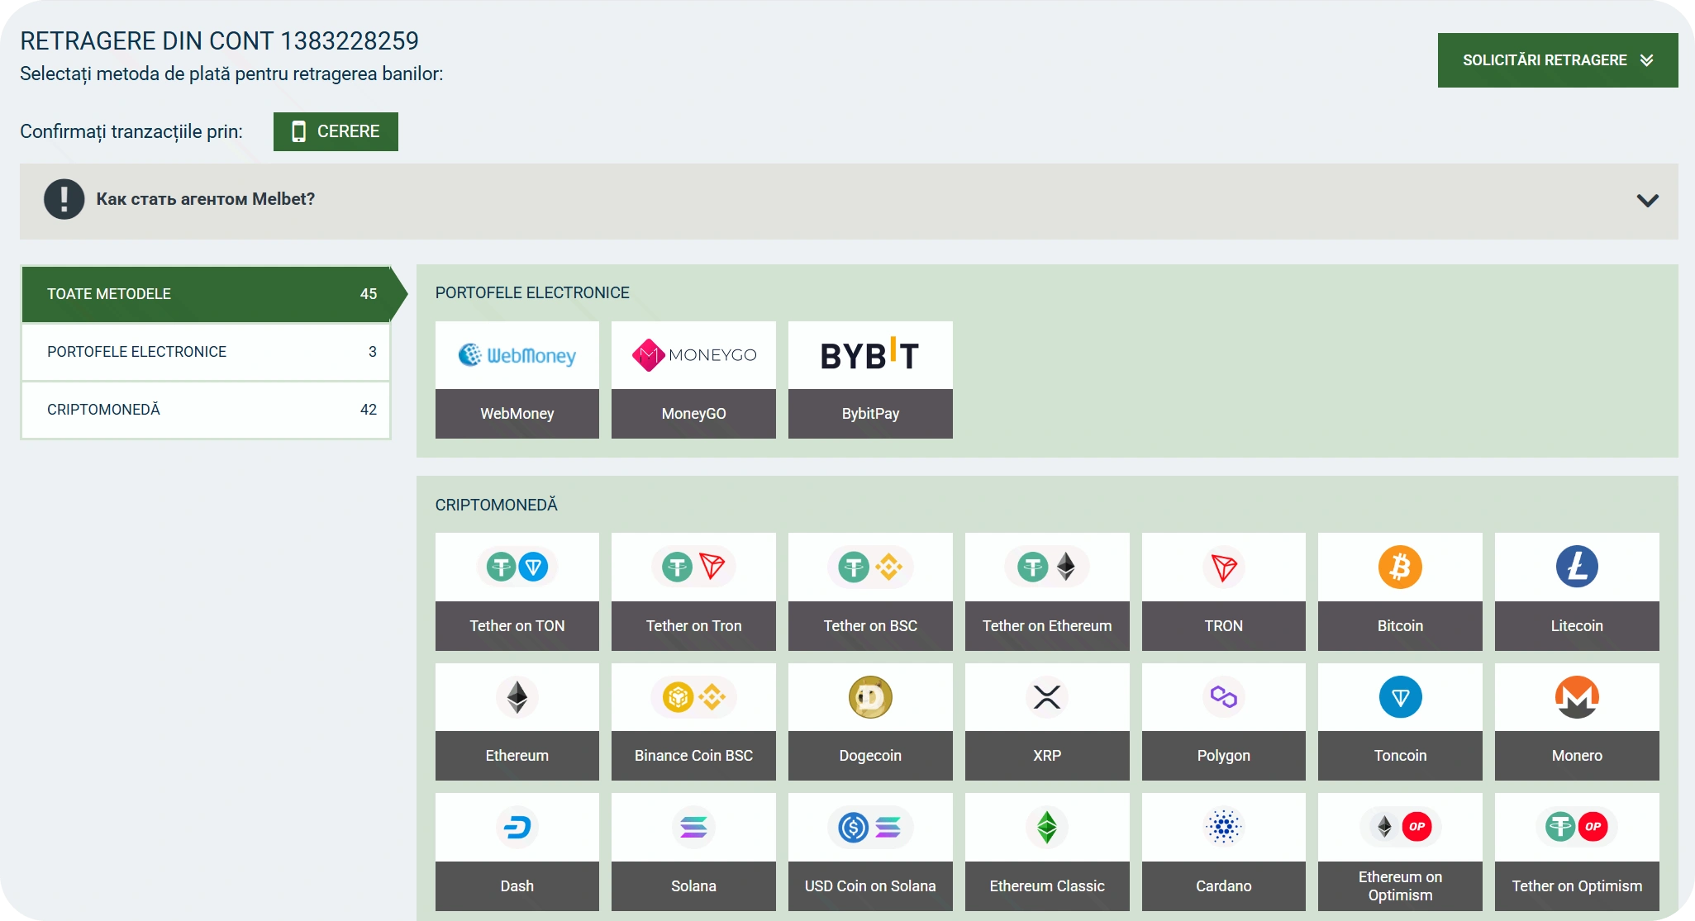This screenshot has width=1695, height=921.
Task: Click the Cerere confirmation button
Action: [336, 131]
